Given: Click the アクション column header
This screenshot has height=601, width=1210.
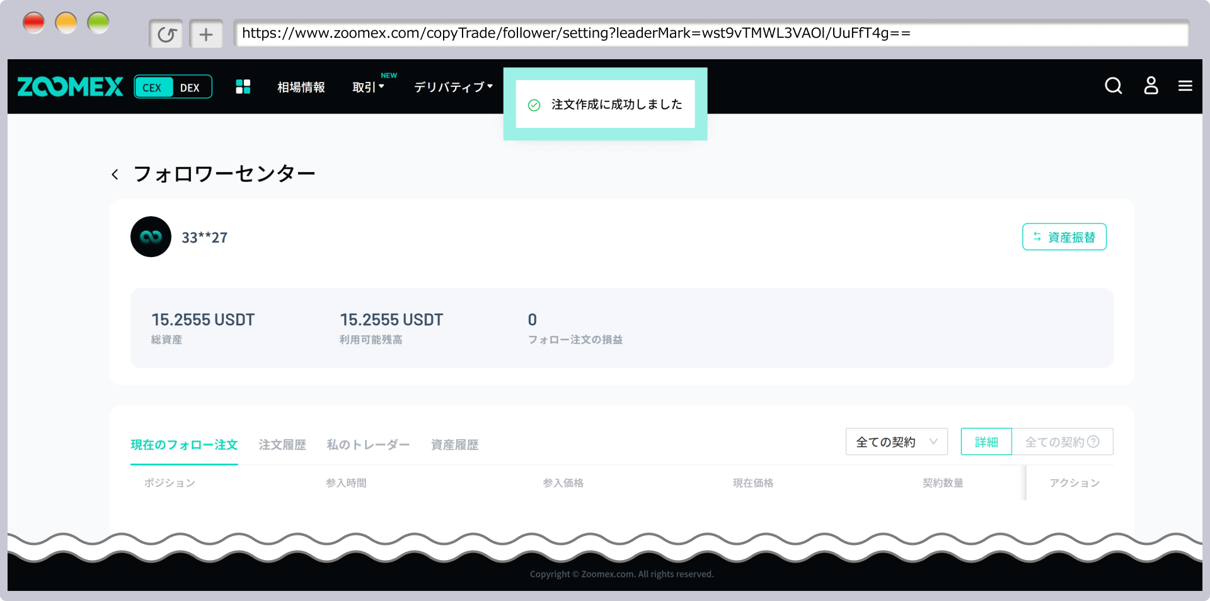Looking at the screenshot, I should 1075,483.
